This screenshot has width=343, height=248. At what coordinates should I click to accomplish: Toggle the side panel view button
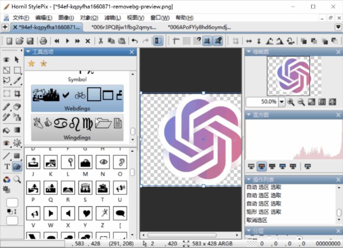point(158,41)
